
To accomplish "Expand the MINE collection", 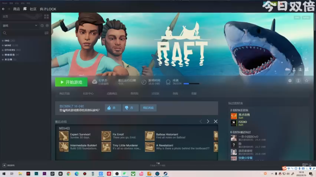I will pyautogui.click(x=10, y=45).
